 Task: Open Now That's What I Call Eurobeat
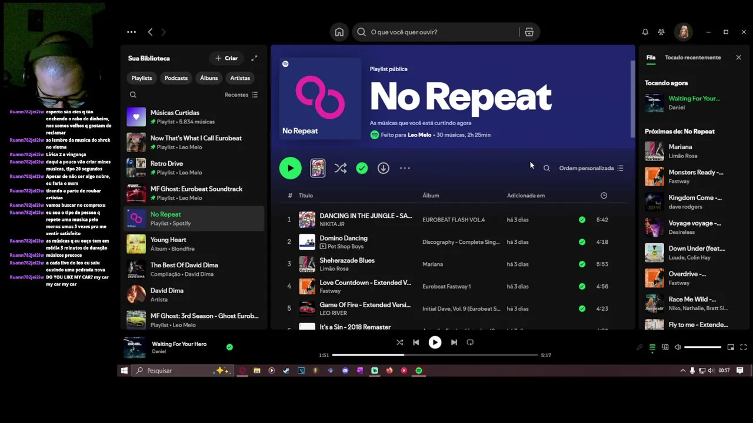[194, 142]
